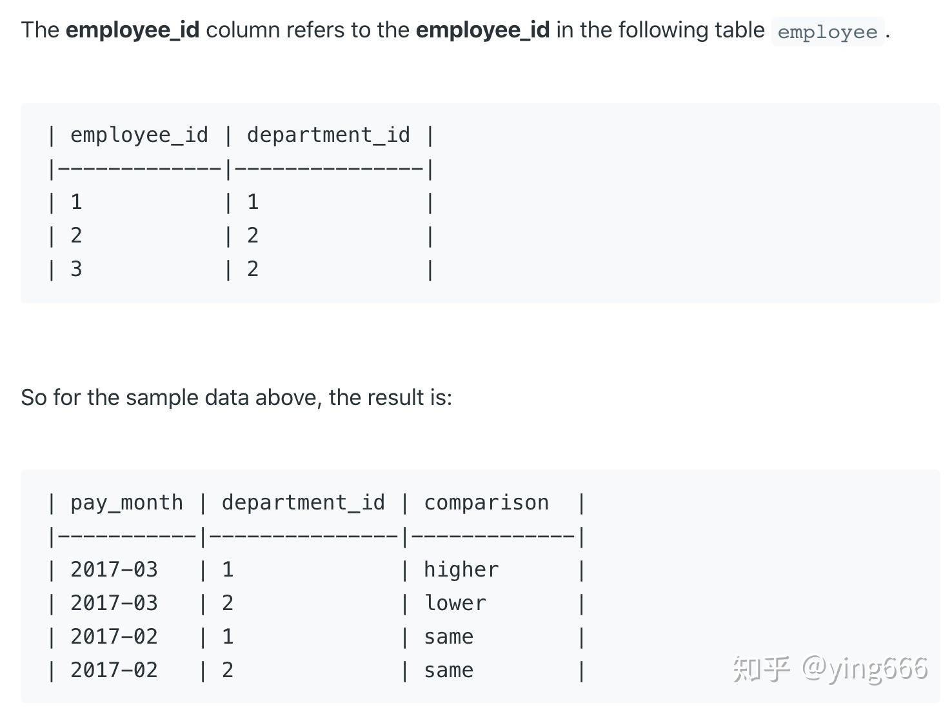The image size is (952, 712).
Task: Click the department_id header in the employee table
Action: point(328,135)
